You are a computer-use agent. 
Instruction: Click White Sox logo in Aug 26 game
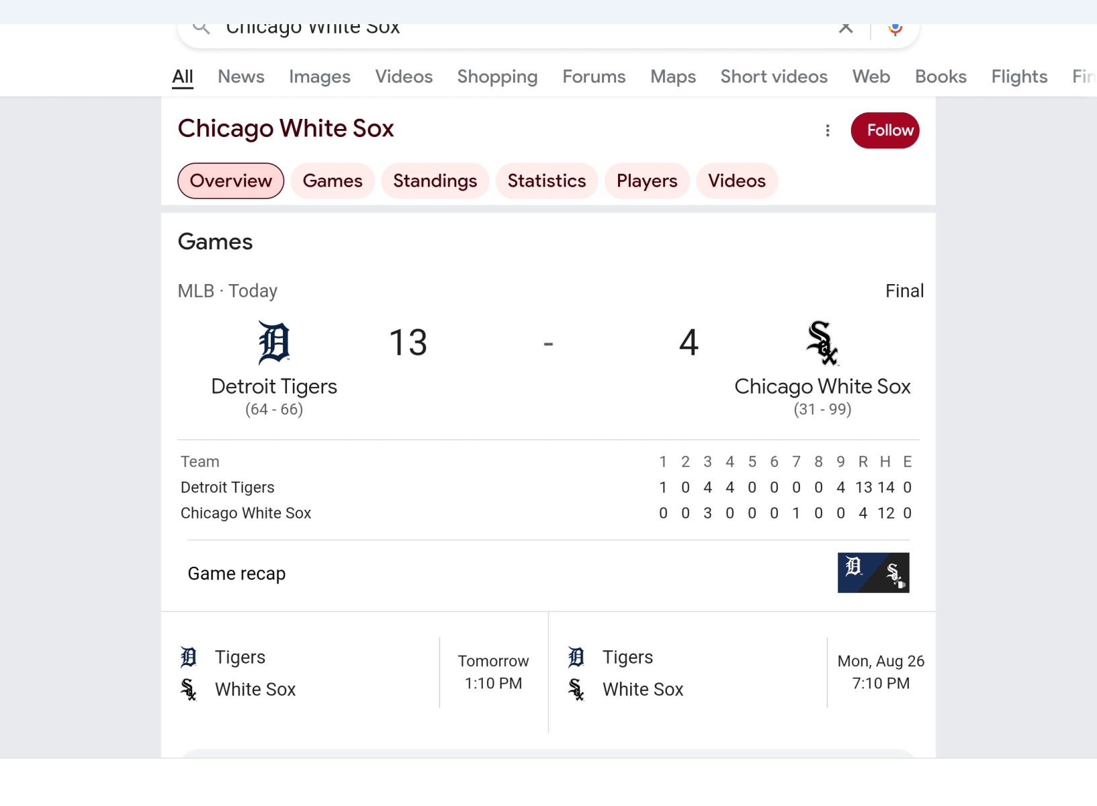[576, 689]
